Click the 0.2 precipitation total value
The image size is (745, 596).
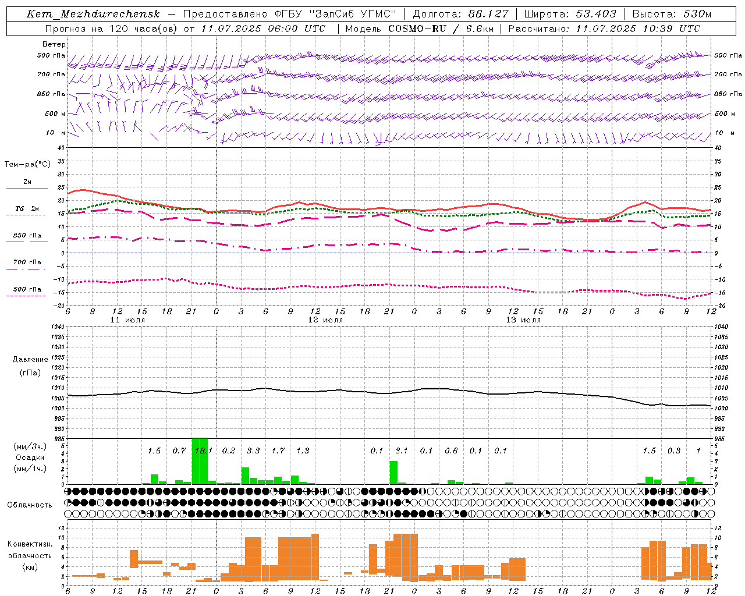[x=229, y=450]
